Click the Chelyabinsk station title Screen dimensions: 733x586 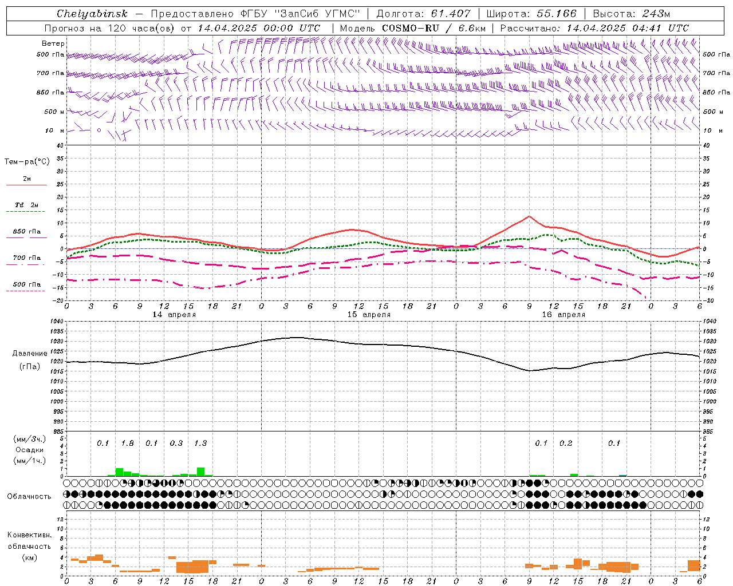click(92, 14)
